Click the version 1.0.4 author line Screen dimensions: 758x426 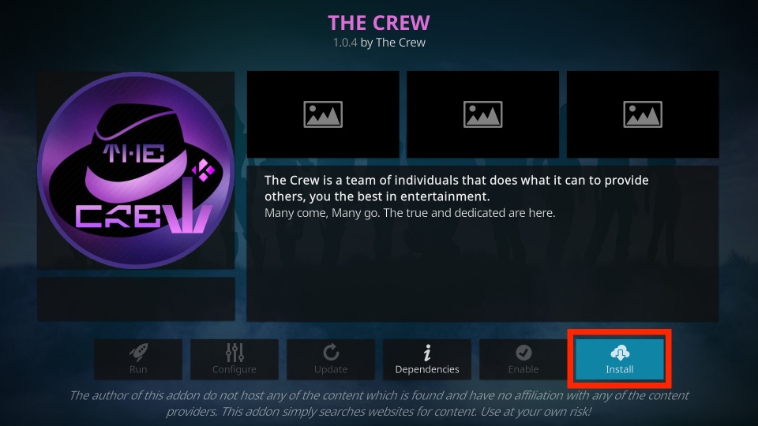pos(379,43)
